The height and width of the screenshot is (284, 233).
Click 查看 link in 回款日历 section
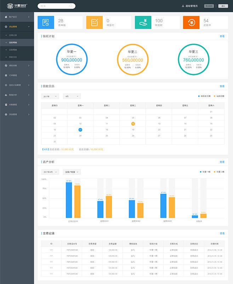click(x=222, y=86)
